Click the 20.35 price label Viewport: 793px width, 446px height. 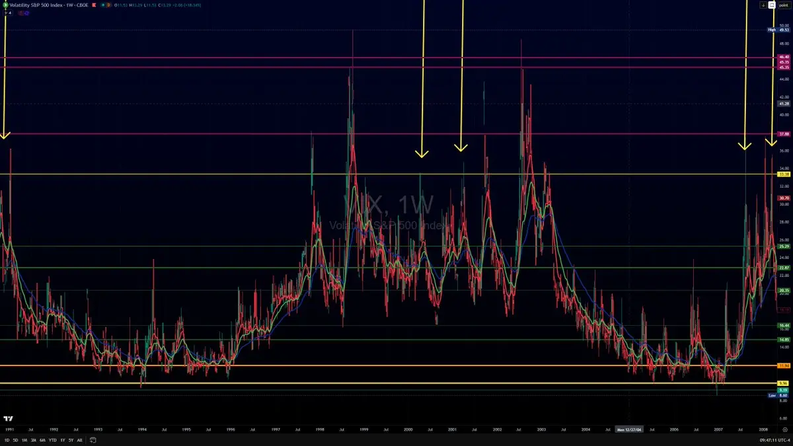(784, 290)
